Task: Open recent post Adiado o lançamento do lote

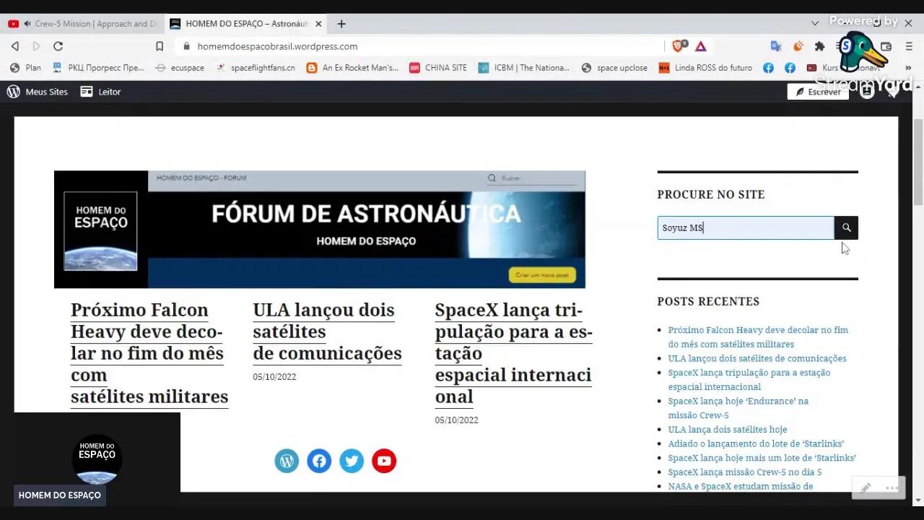Action: coord(756,443)
